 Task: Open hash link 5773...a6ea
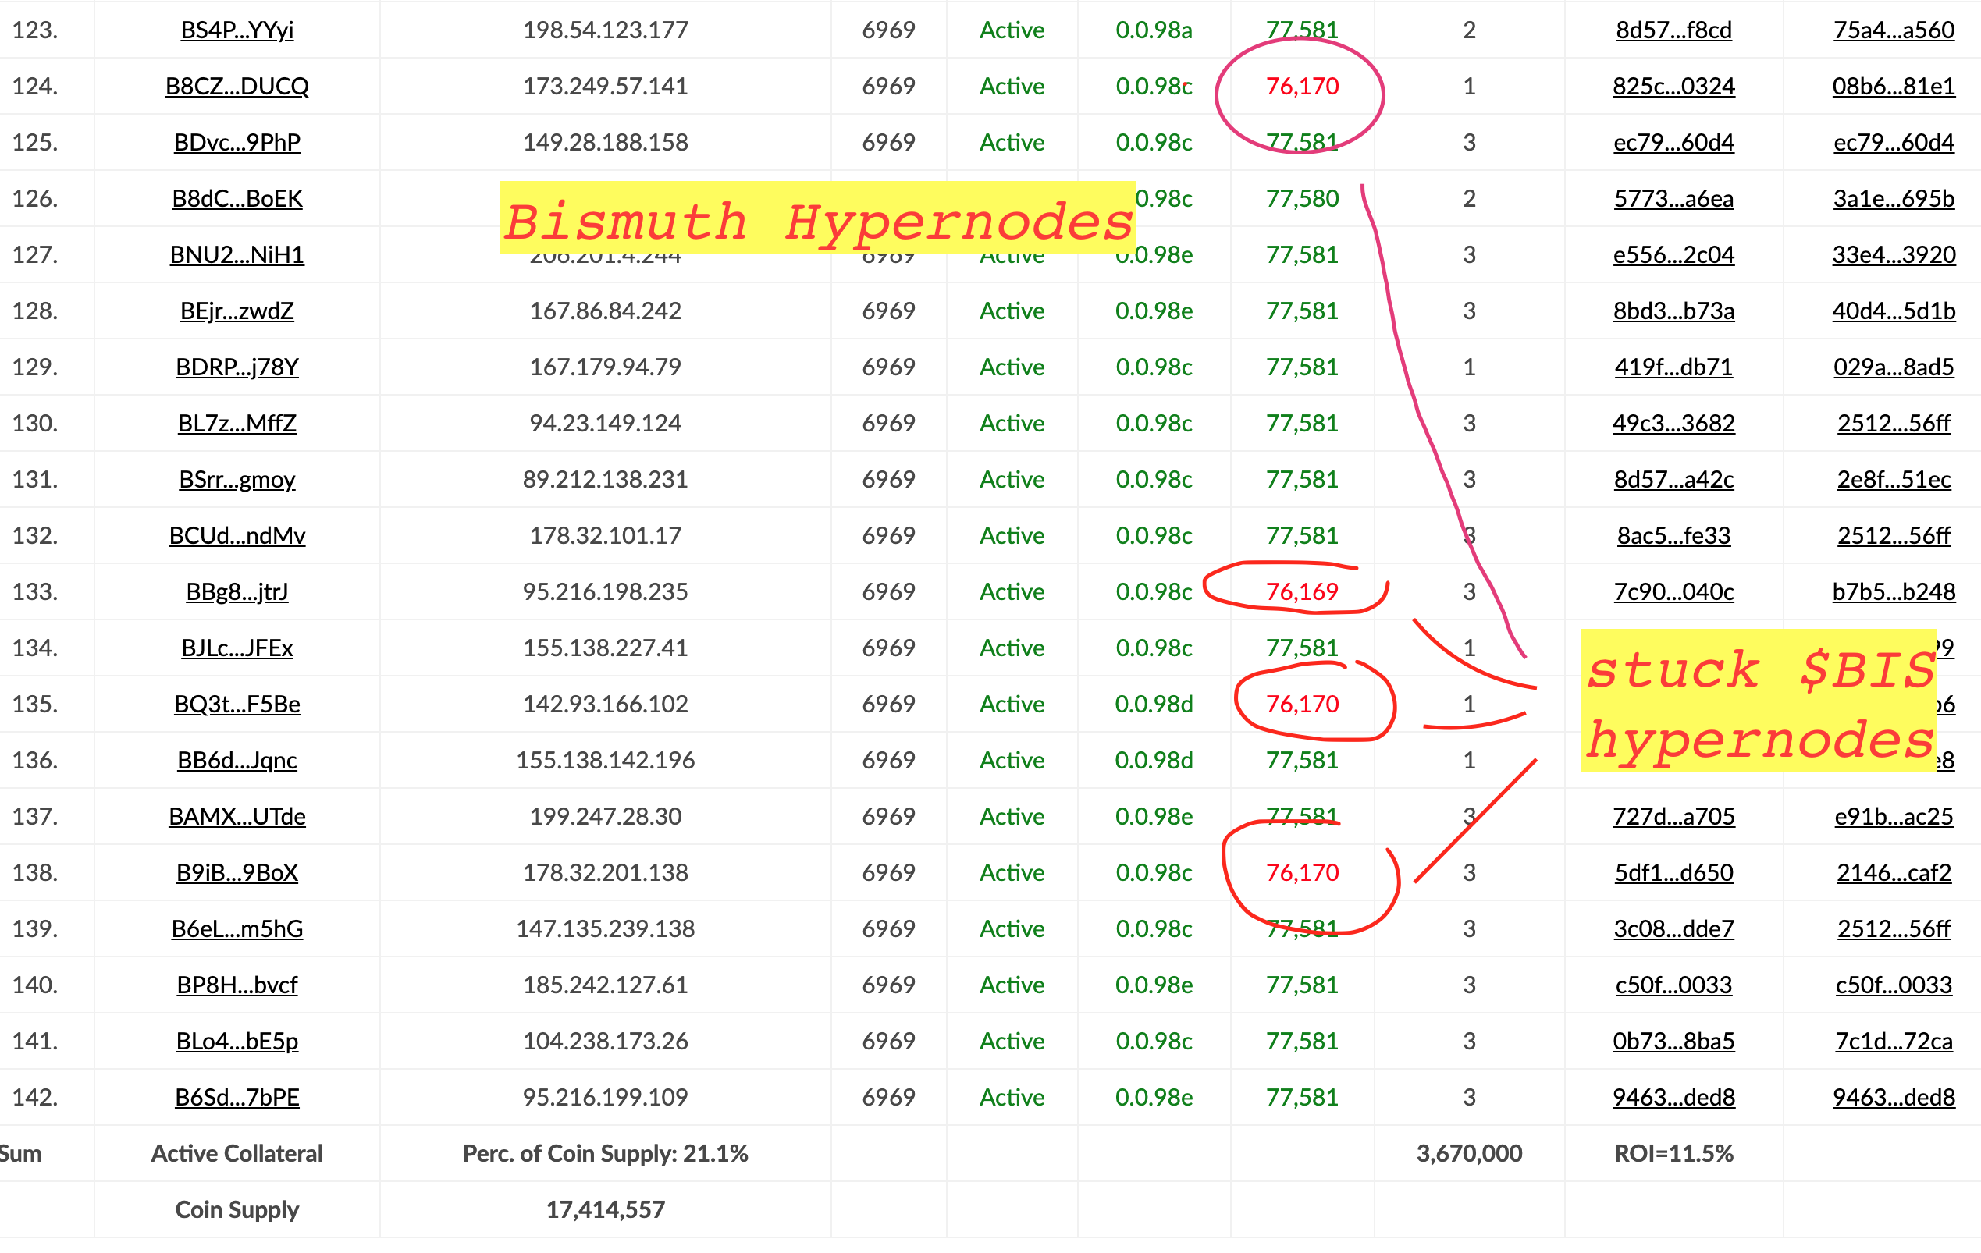pos(1673,199)
